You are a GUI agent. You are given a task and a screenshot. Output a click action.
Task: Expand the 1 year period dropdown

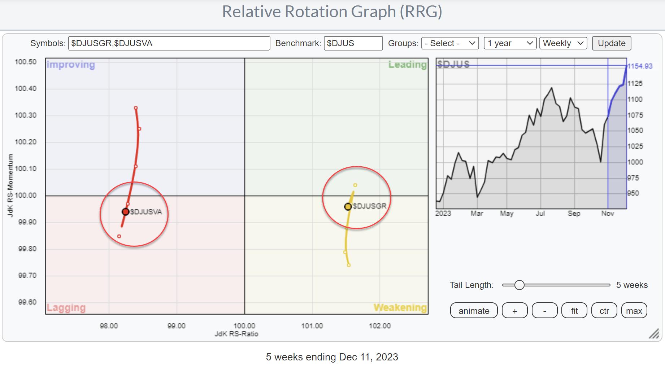point(510,43)
